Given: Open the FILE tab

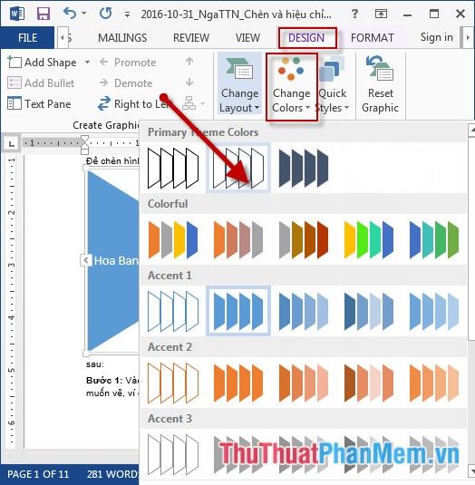Looking at the screenshot, I should pyautogui.click(x=27, y=38).
